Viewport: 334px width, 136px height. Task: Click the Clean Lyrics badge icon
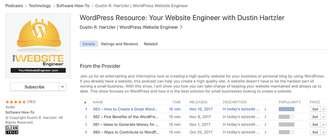tap(12, 130)
